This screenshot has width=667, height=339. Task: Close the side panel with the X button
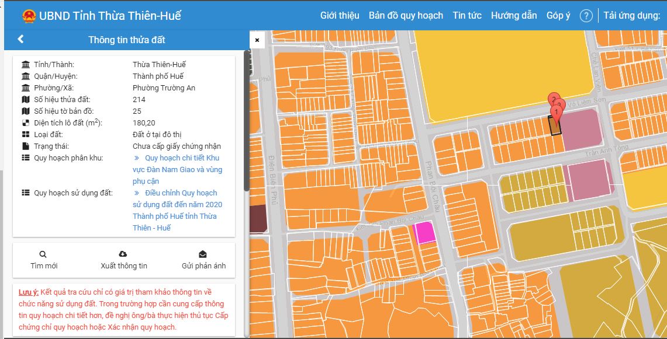point(257,40)
